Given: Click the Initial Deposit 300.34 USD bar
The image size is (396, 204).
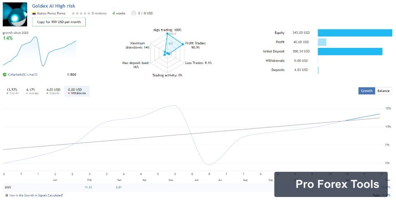Looking at the screenshot, I should pyautogui.click(x=350, y=51).
